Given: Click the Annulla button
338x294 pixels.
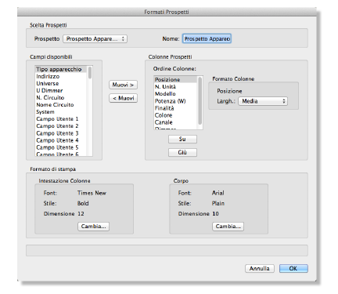Looking at the screenshot, I should (260, 268).
